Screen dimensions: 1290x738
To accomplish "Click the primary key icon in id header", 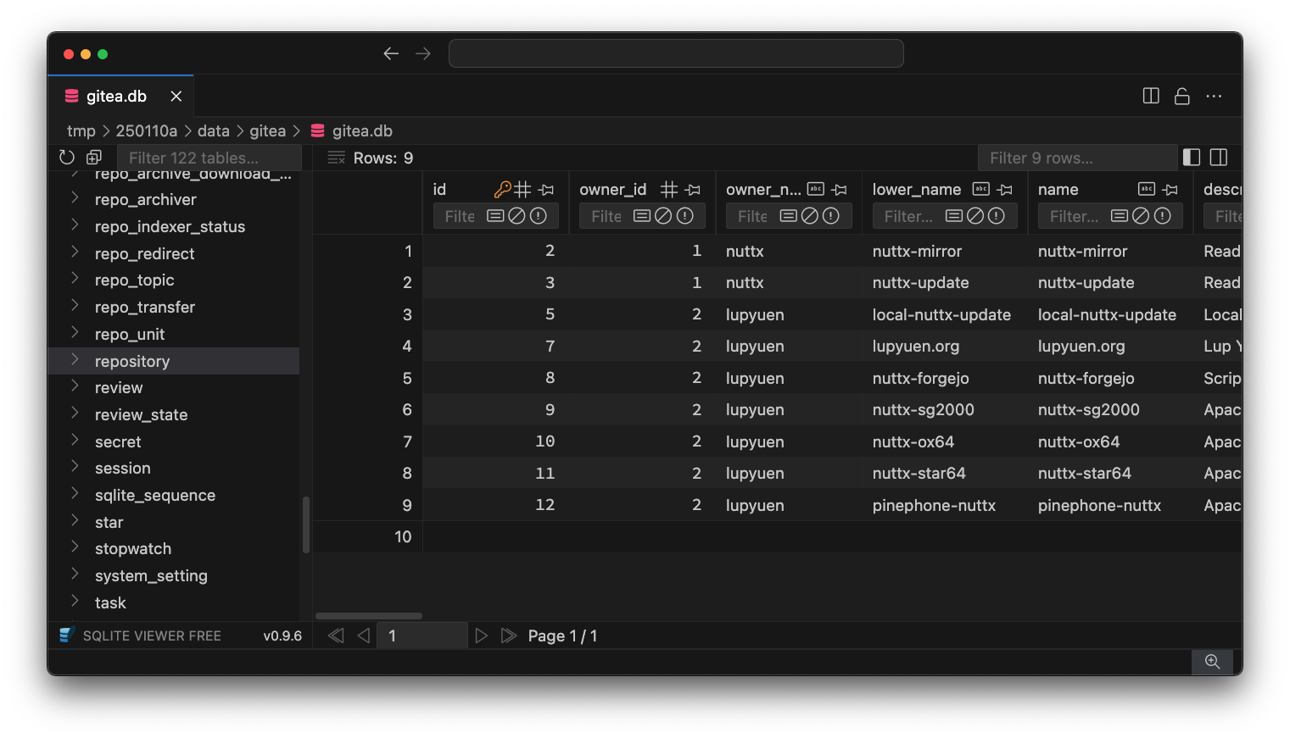I will [503, 190].
